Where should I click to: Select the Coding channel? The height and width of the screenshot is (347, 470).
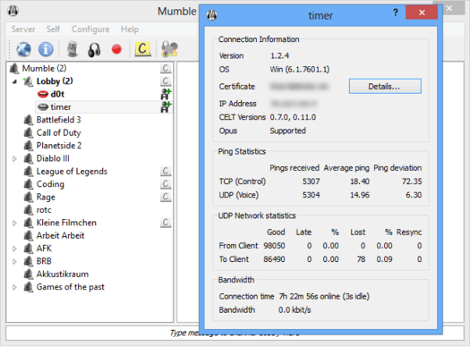coord(50,184)
